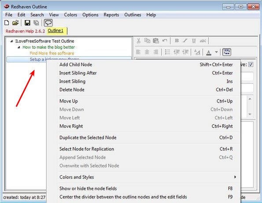Screen dimensions: 262x203
Task: Switch to Redhaven Help 2.6.2 tab
Action: (25, 31)
